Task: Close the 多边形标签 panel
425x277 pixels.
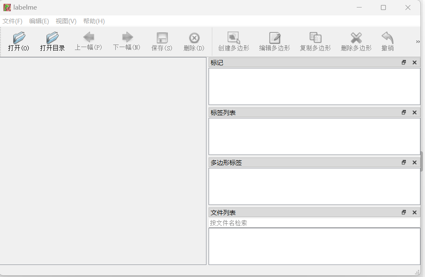Action: click(415, 162)
